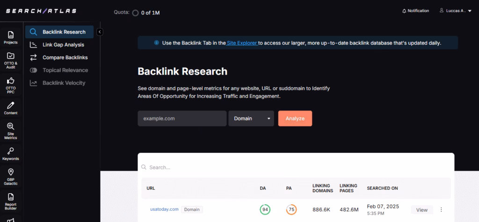This screenshot has width=479, height=222.
Task: Expand the Luccas A. account menu
Action: [455, 11]
